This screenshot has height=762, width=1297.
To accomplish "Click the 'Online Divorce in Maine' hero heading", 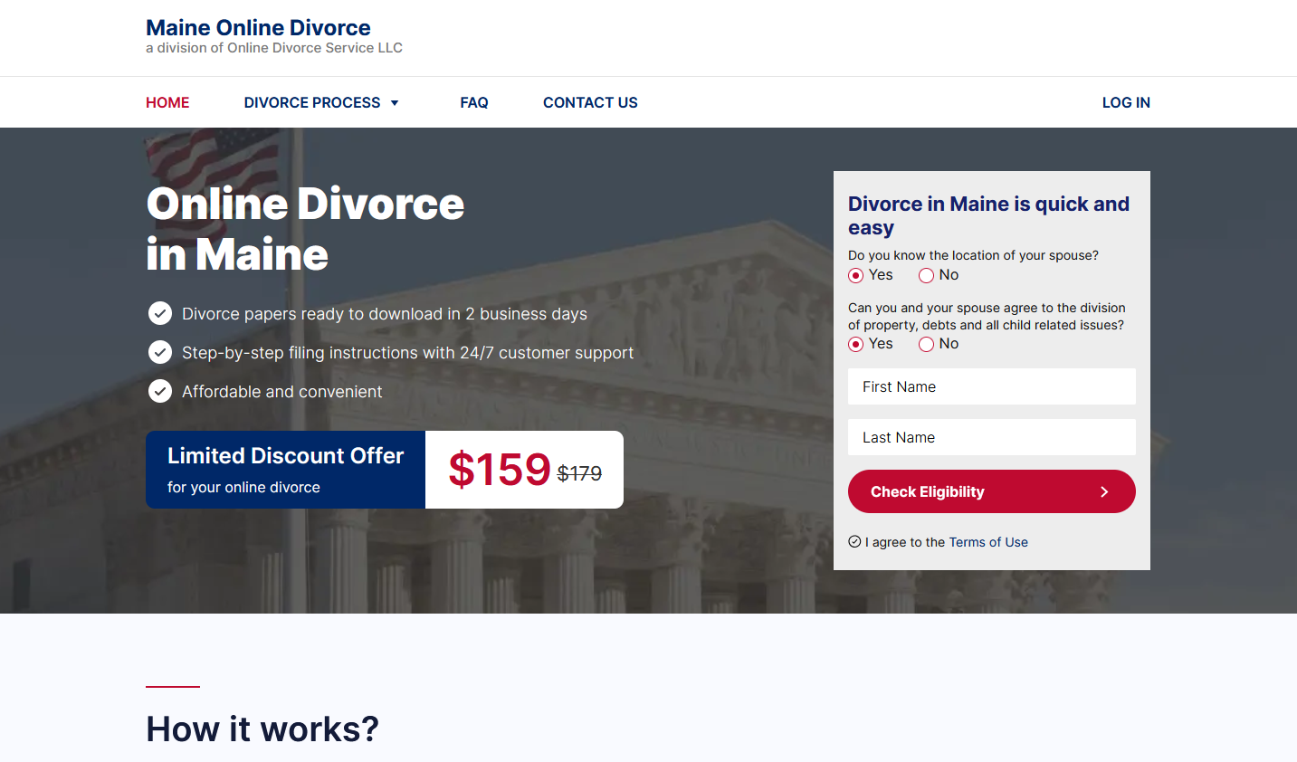I will tap(305, 229).
